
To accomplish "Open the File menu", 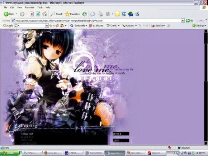I will [5, 8].
